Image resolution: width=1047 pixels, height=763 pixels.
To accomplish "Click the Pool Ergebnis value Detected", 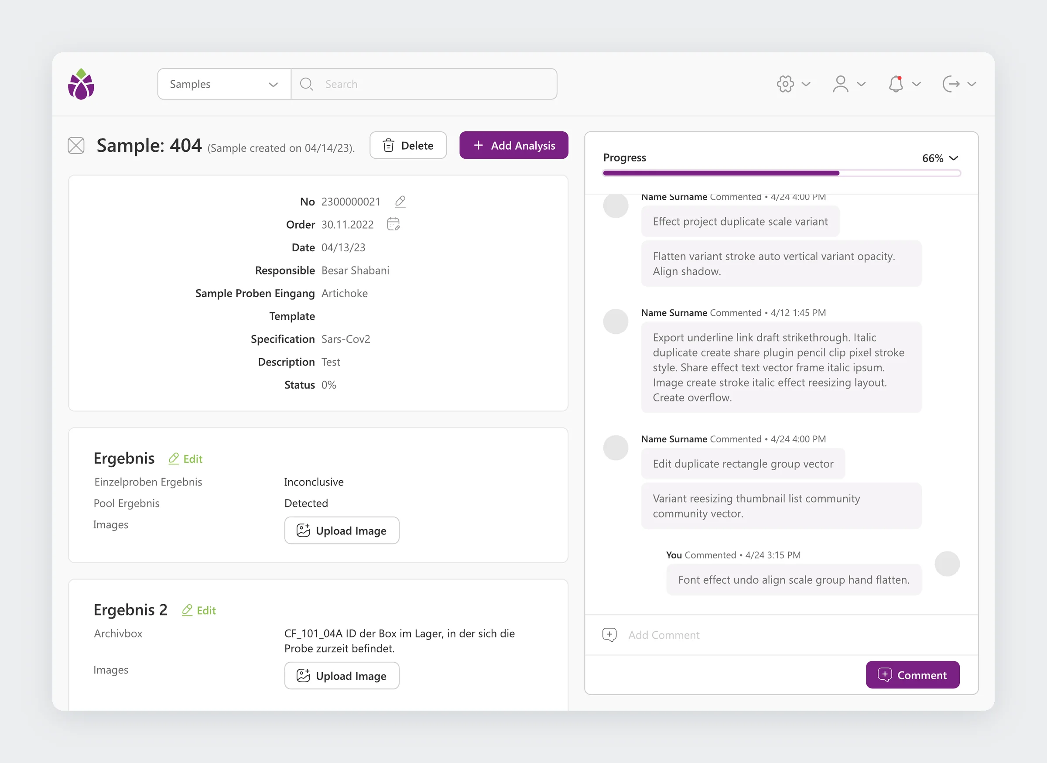I will (x=306, y=503).
